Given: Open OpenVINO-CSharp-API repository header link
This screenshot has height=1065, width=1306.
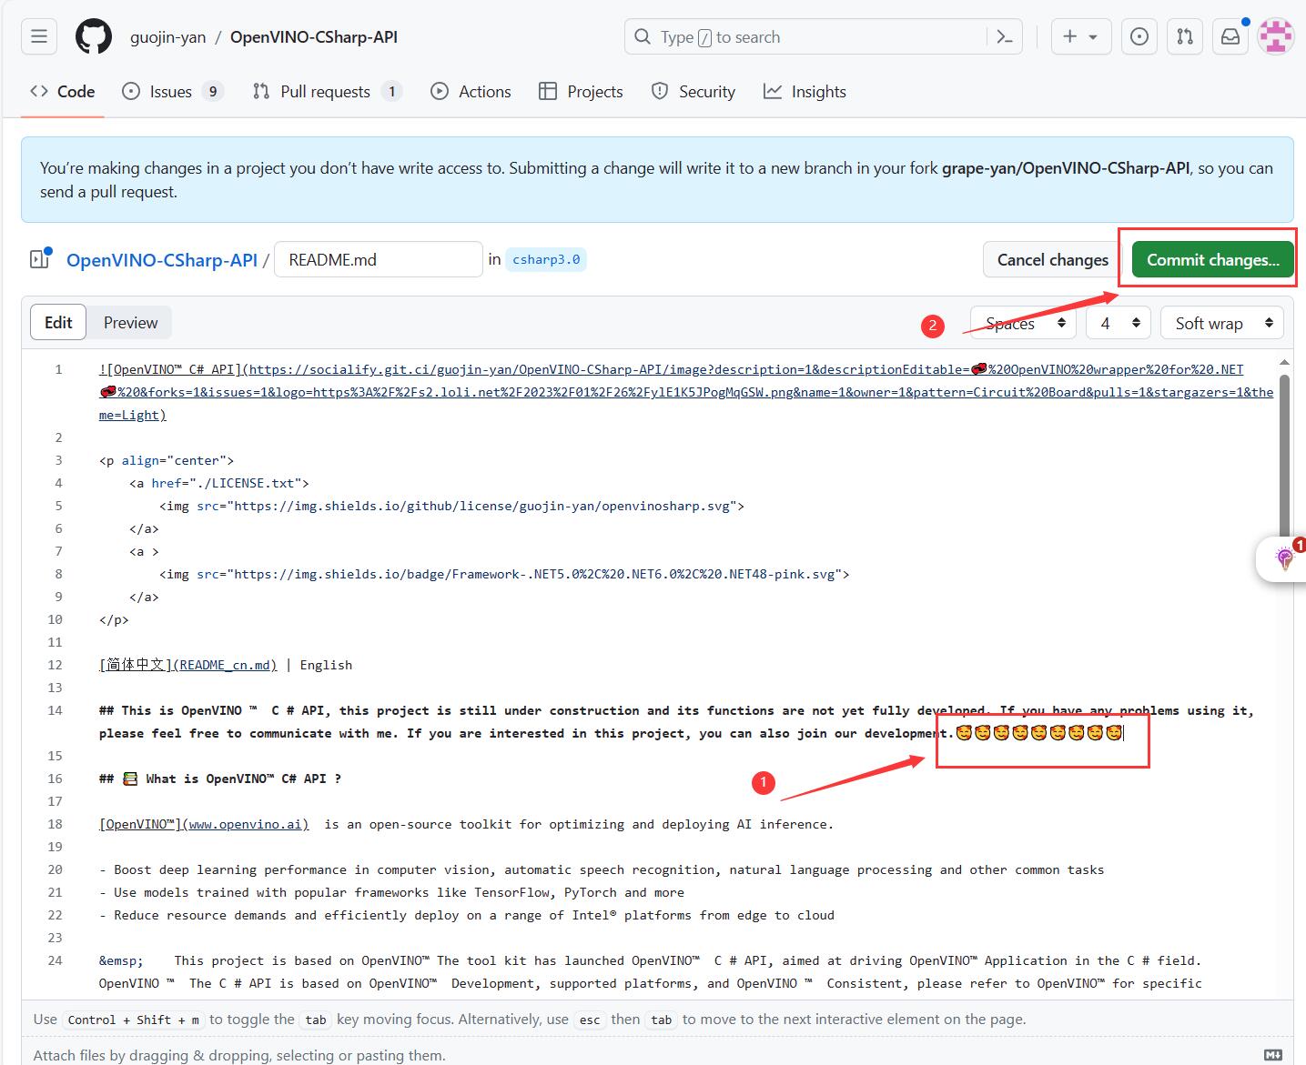Looking at the screenshot, I should pyautogui.click(x=314, y=37).
